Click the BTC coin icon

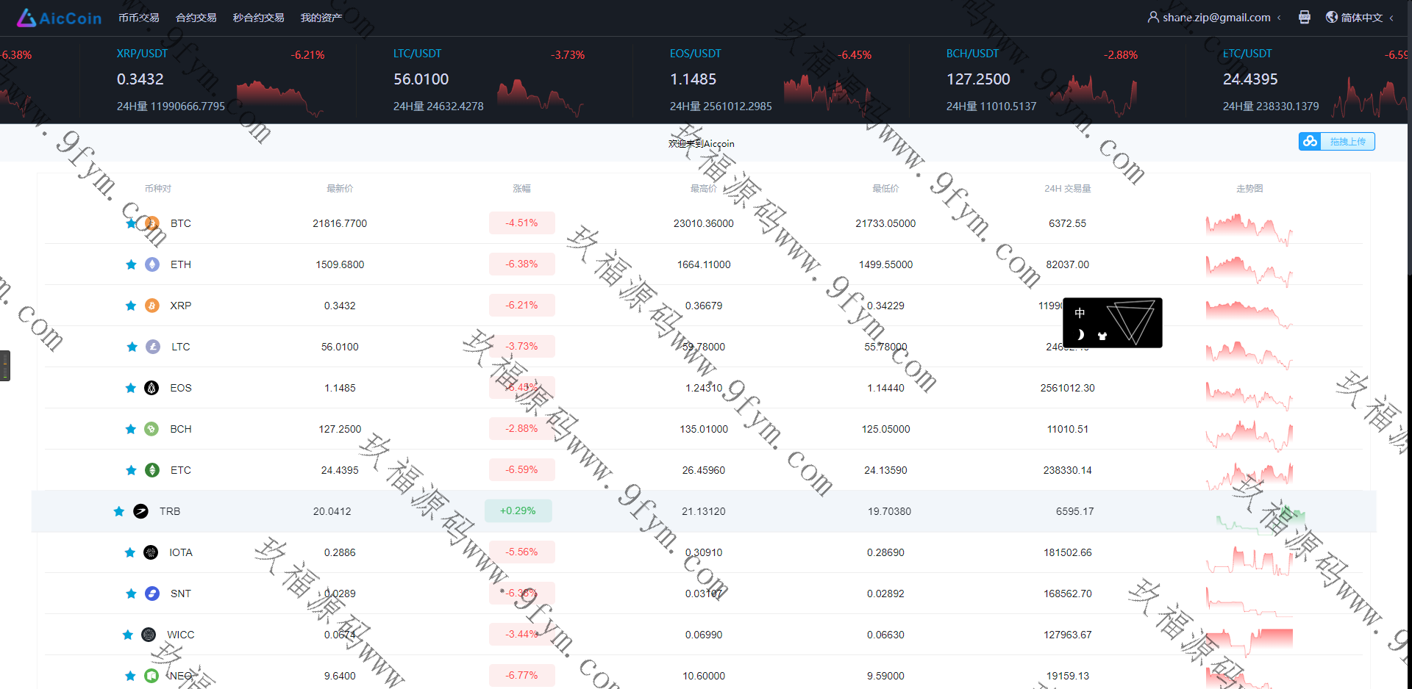152,223
